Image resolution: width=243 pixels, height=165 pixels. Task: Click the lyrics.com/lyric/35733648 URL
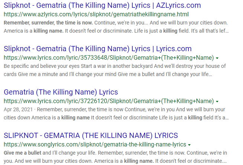pos(108,58)
